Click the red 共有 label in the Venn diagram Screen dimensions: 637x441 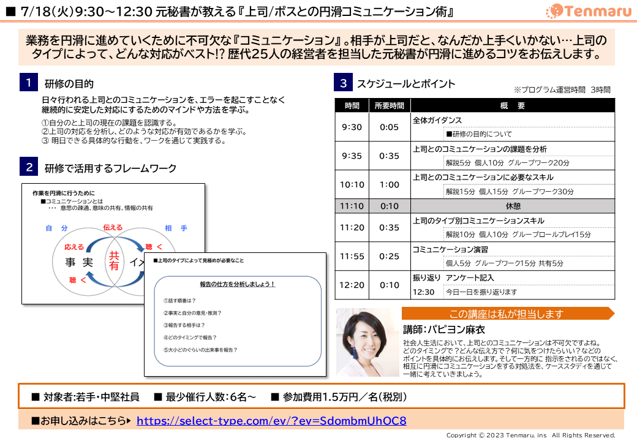pyautogui.click(x=114, y=261)
